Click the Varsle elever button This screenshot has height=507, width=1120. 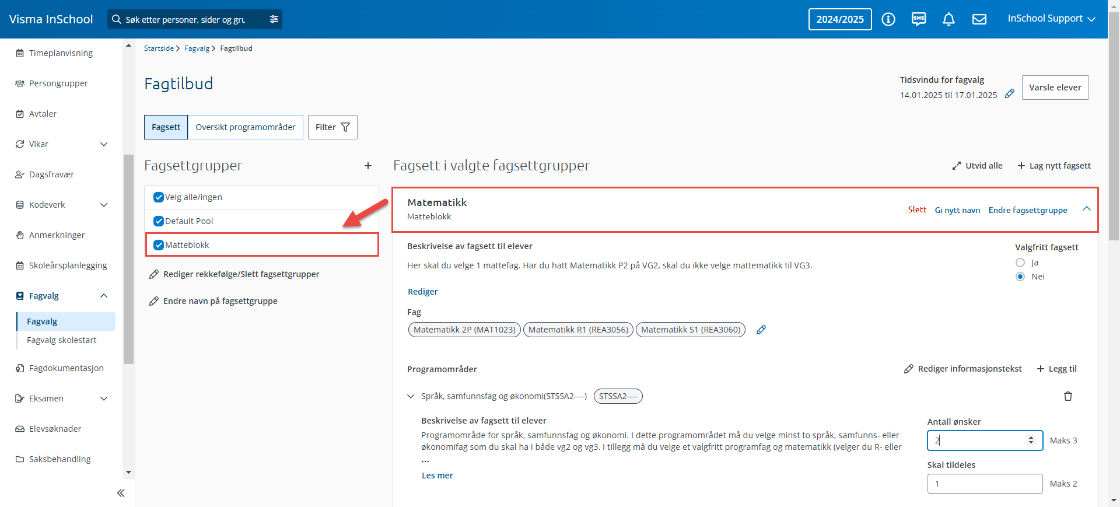1055,88
